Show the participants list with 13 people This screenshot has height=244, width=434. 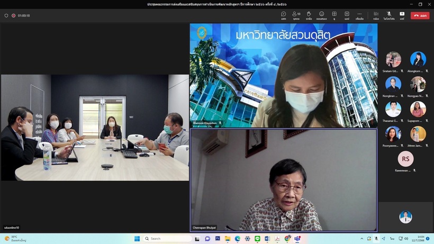point(296,15)
